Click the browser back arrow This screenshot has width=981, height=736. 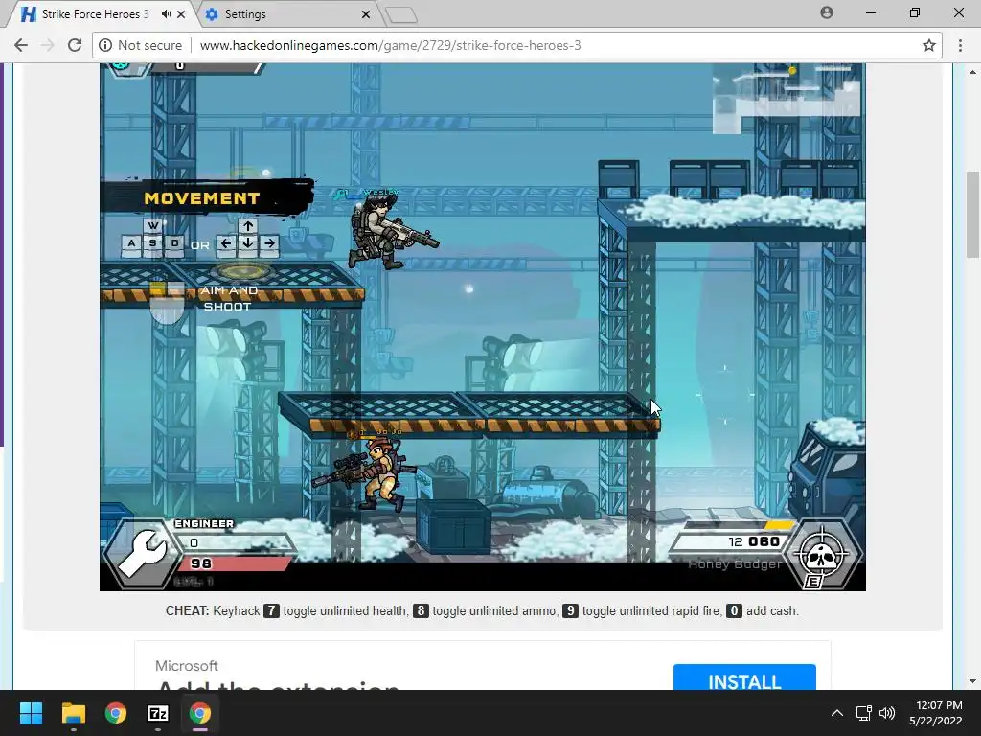pos(21,45)
